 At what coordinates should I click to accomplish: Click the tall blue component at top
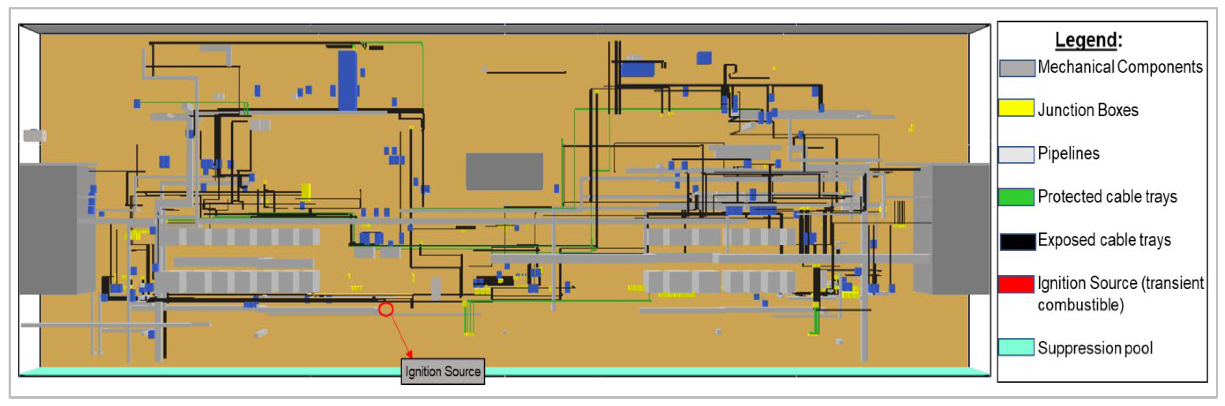(x=348, y=81)
